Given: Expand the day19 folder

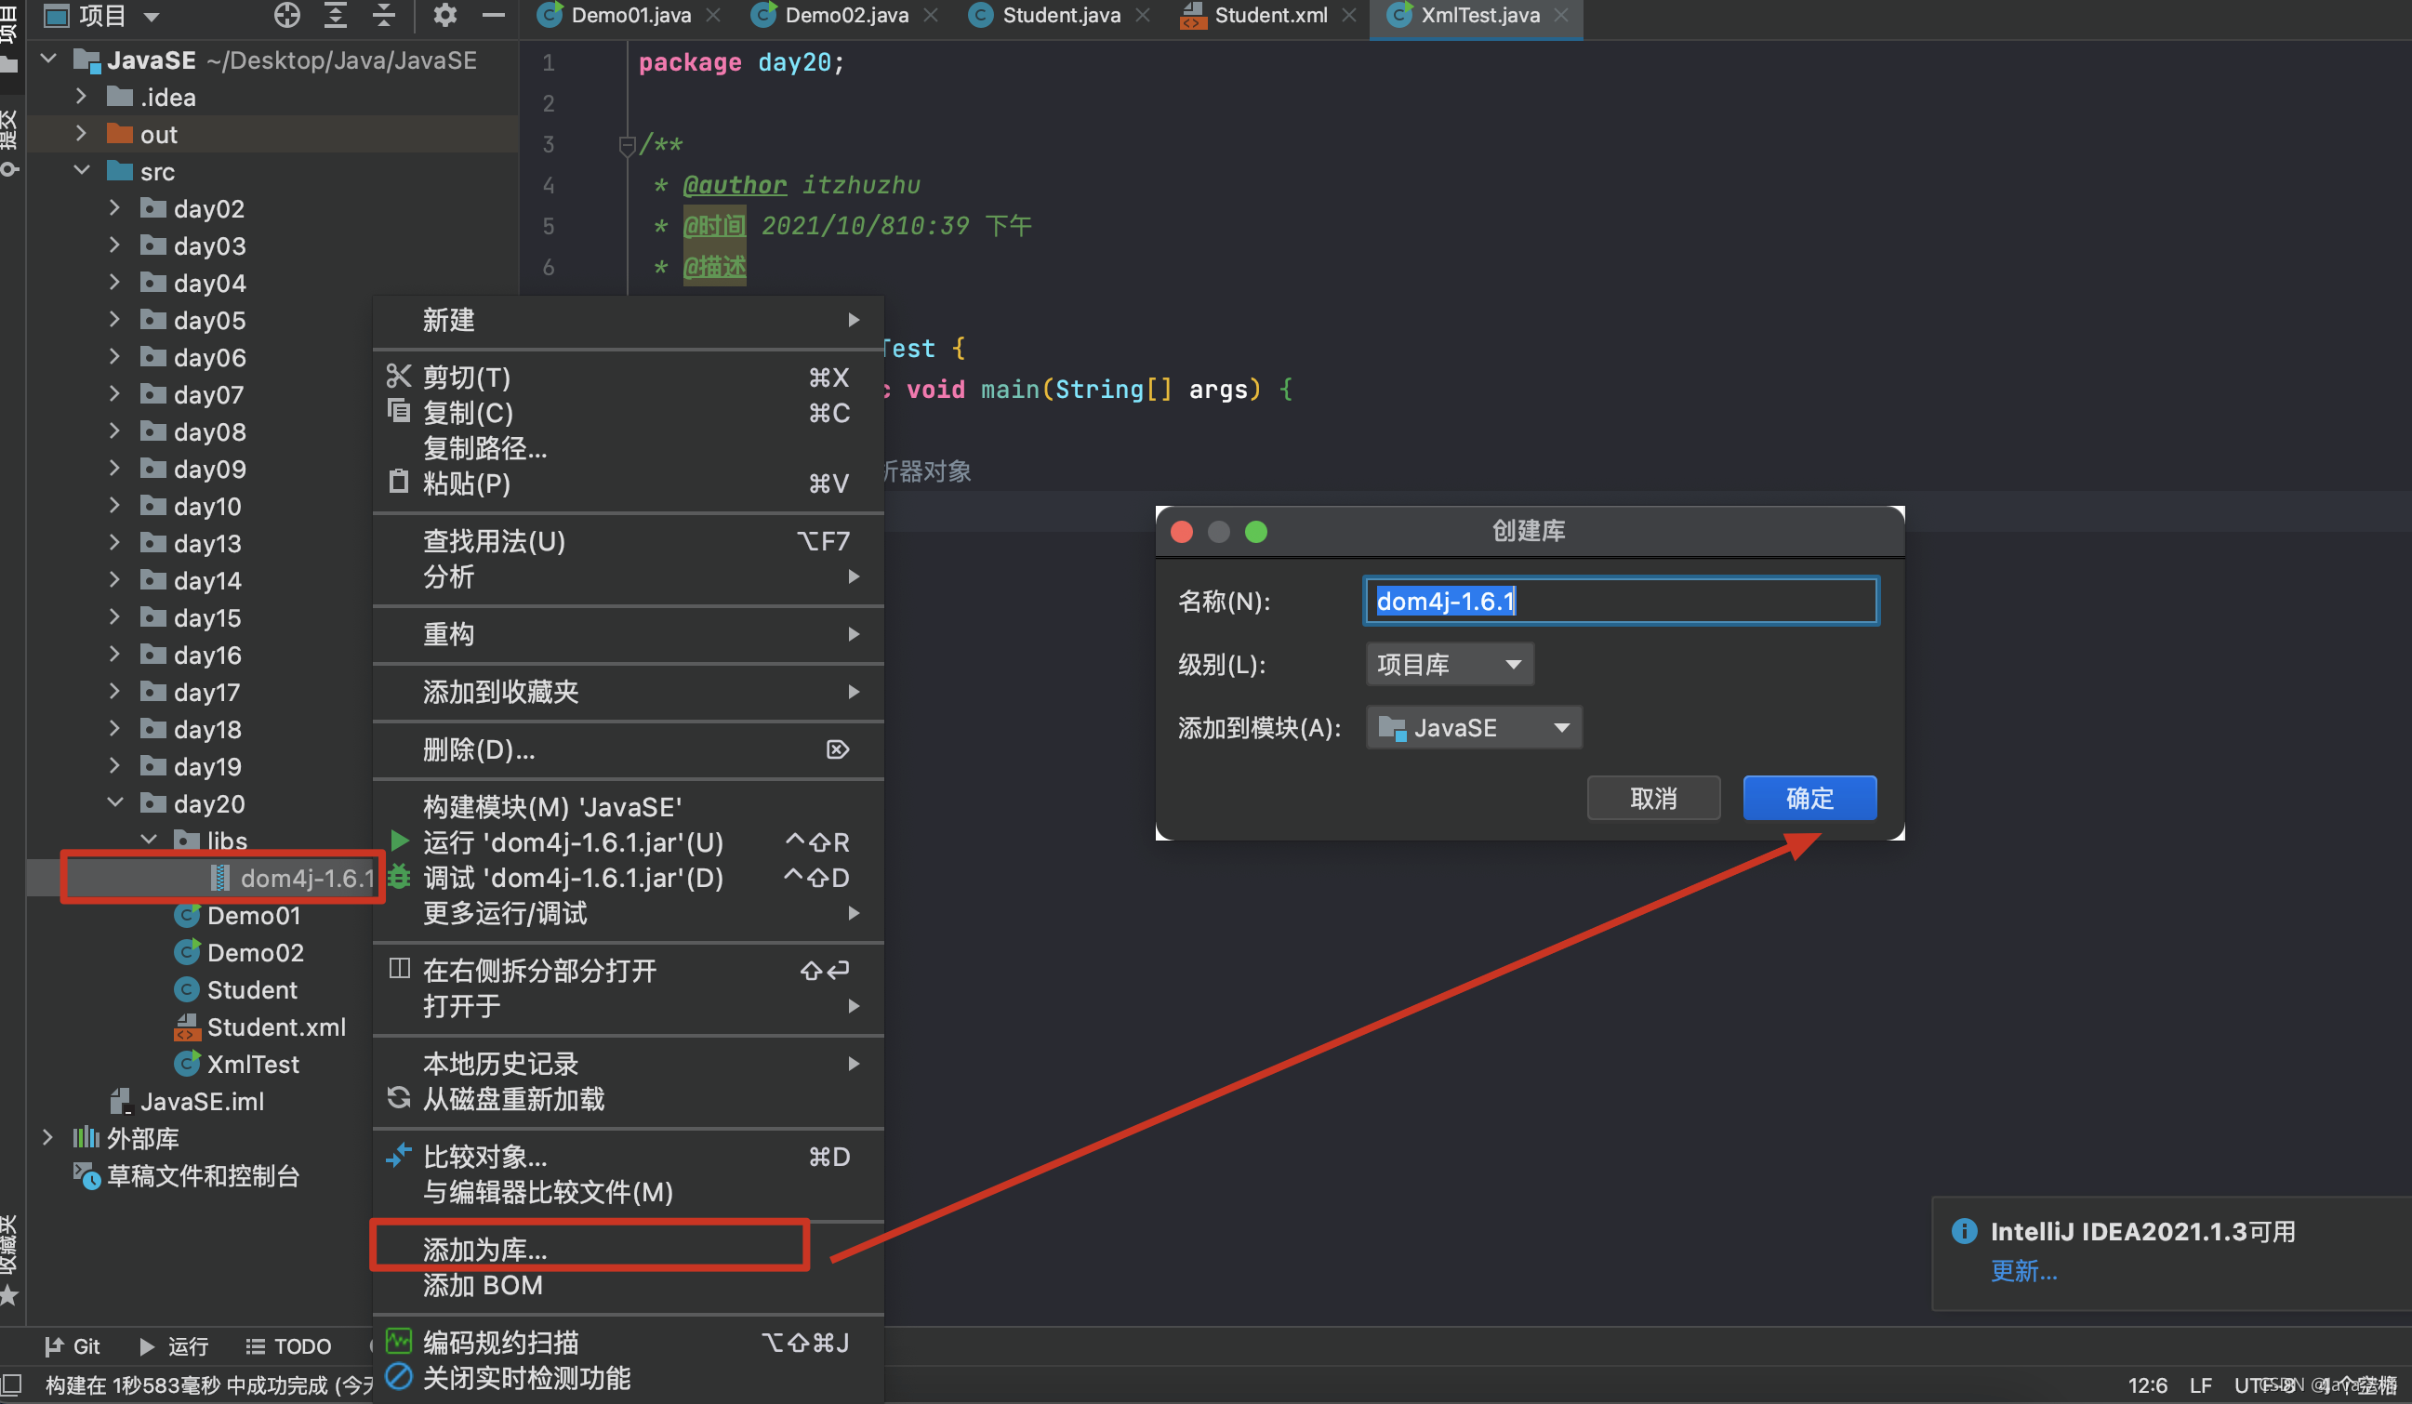Looking at the screenshot, I should 115,765.
